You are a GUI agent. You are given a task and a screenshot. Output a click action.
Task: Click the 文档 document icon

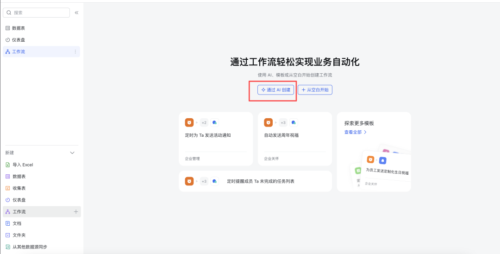point(7,223)
